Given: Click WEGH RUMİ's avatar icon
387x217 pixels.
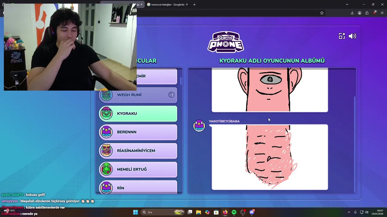Looking at the screenshot, I should 106,95.
